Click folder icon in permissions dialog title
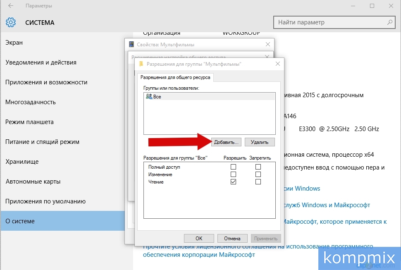Viewport: 401px width, 270px height. (141, 64)
